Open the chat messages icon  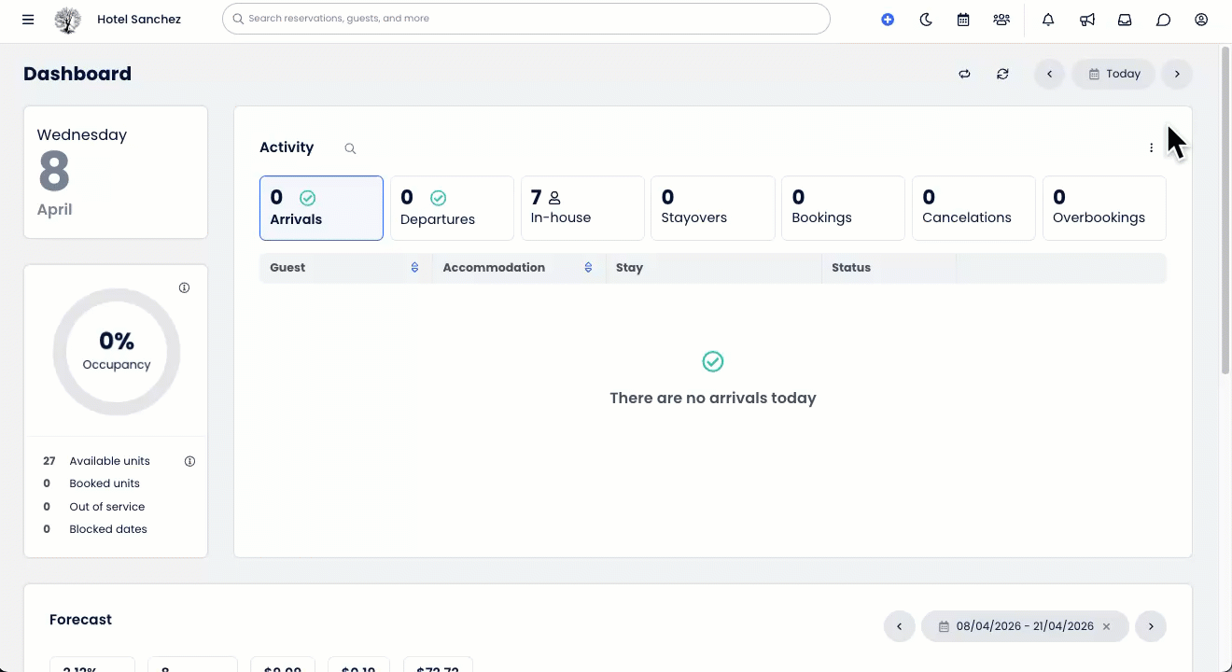click(x=1163, y=20)
